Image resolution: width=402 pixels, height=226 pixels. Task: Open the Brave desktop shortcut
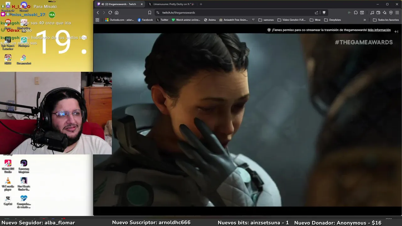point(8,24)
